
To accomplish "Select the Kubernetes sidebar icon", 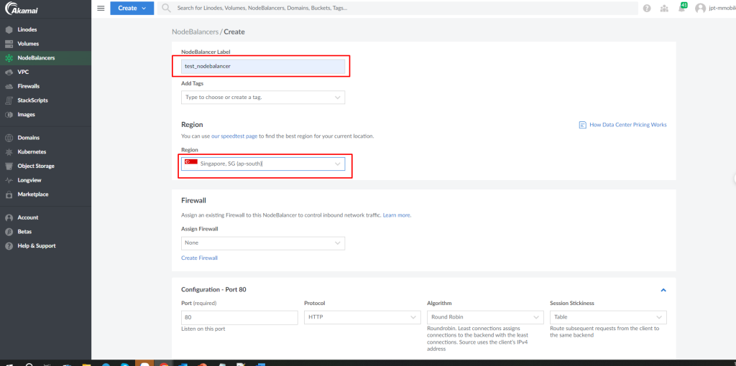I will (x=9, y=152).
